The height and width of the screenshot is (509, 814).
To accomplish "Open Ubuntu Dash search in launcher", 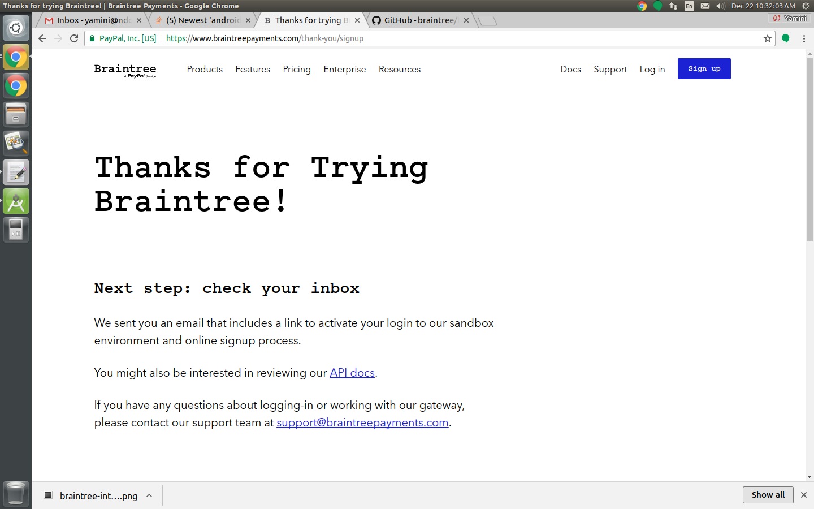I will (16, 28).
